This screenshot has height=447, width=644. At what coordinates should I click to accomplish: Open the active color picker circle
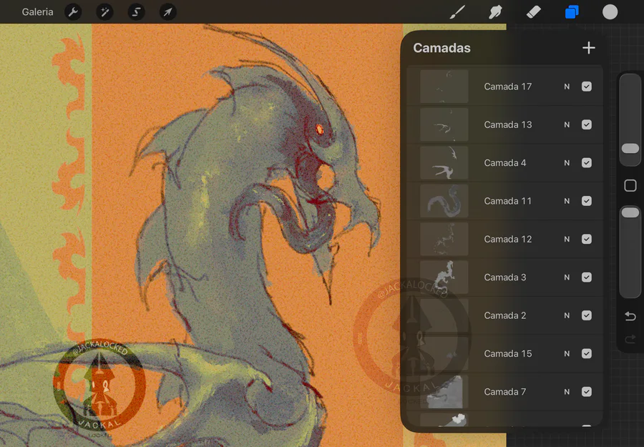click(x=610, y=12)
